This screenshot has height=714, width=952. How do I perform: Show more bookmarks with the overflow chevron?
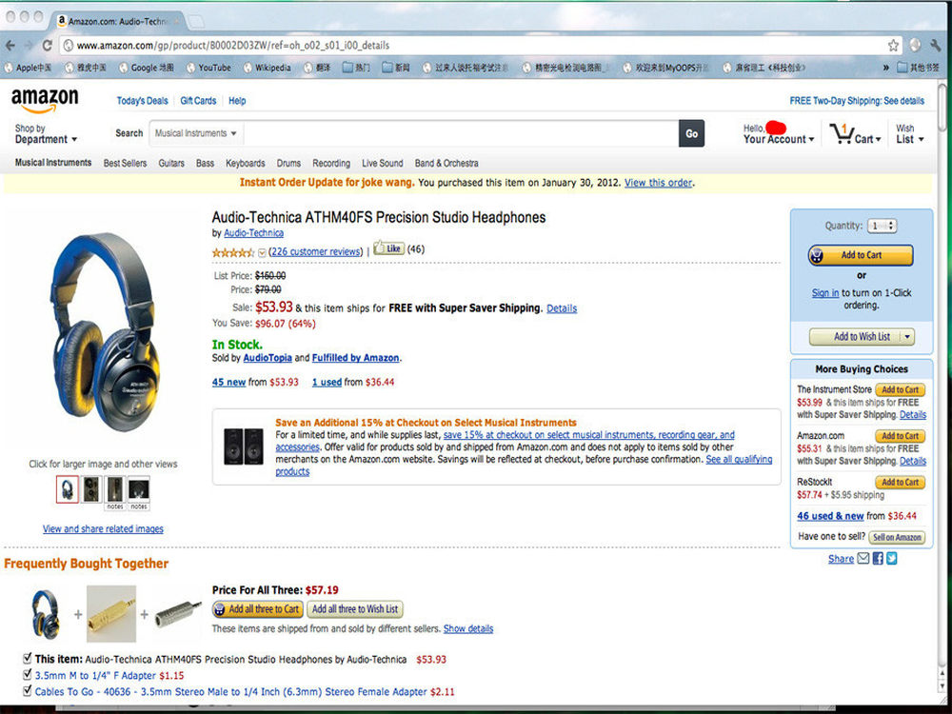[885, 68]
